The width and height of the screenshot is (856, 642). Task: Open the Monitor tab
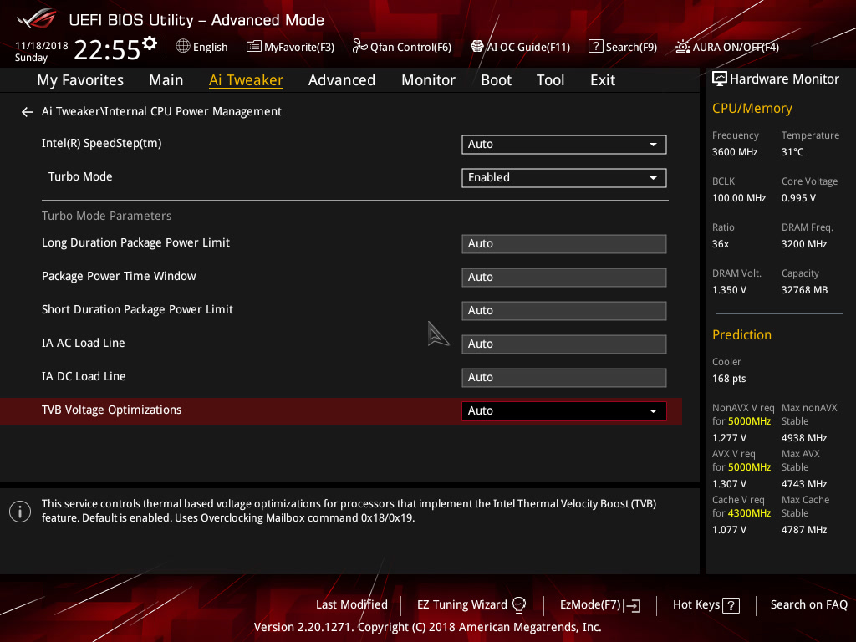pos(429,80)
